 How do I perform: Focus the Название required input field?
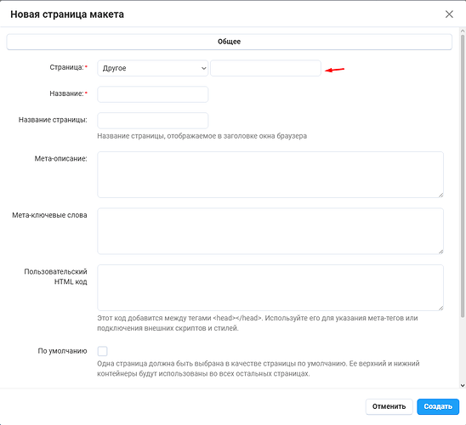tap(153, 94)
